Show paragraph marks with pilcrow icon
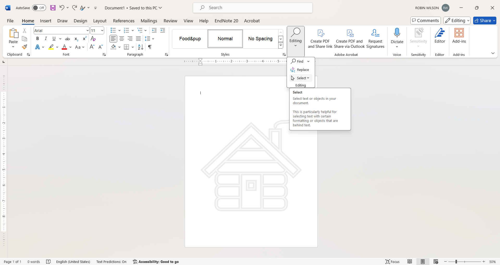The image size is (500, 265). point(150,47)
